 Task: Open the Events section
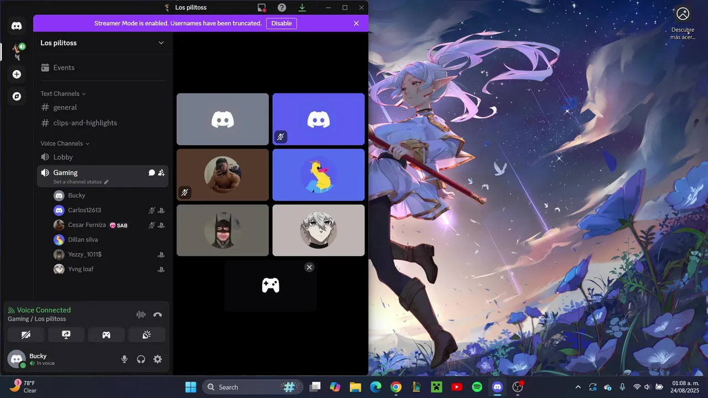coord(102,67)
